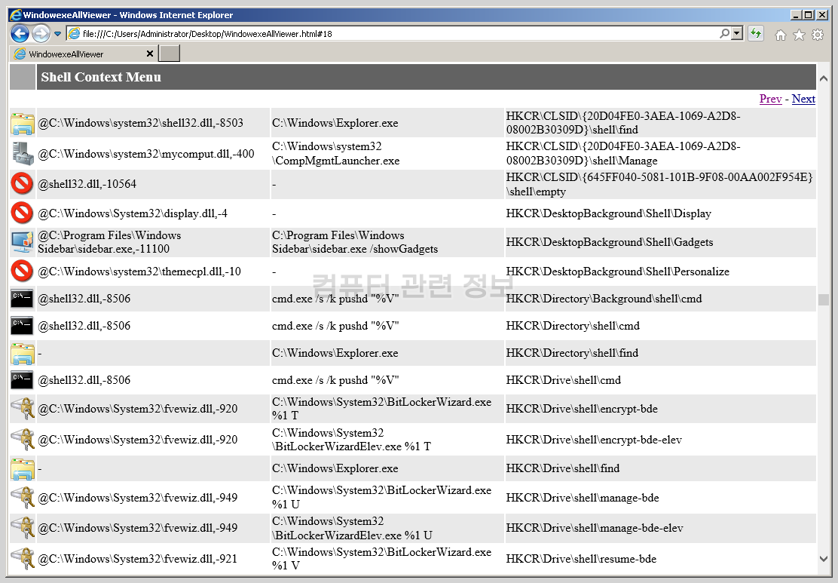838x583 pixels.
Task: Click BitLocker keys icon in manage-bde row
Action: [x=23, y=498]
